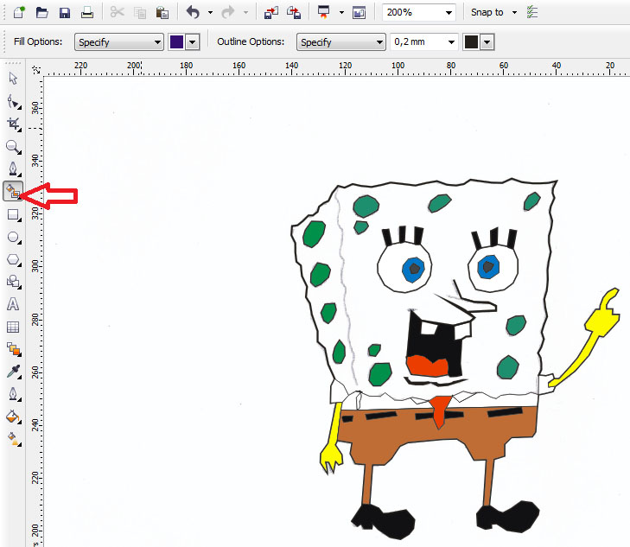Click the black outline color swatch
This screenshot has width=630, height=547.
coord(471,41)
